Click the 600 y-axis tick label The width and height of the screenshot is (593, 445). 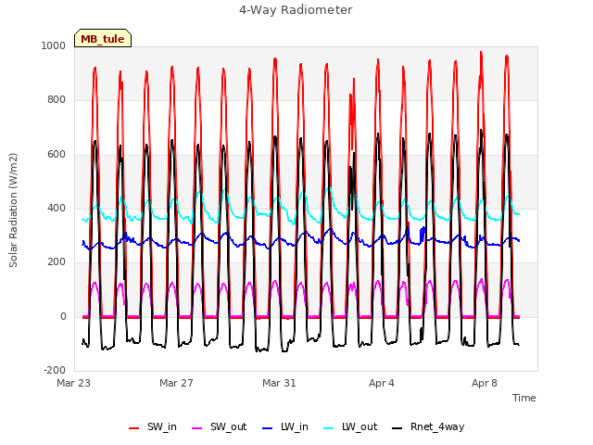tap(57, 155)
